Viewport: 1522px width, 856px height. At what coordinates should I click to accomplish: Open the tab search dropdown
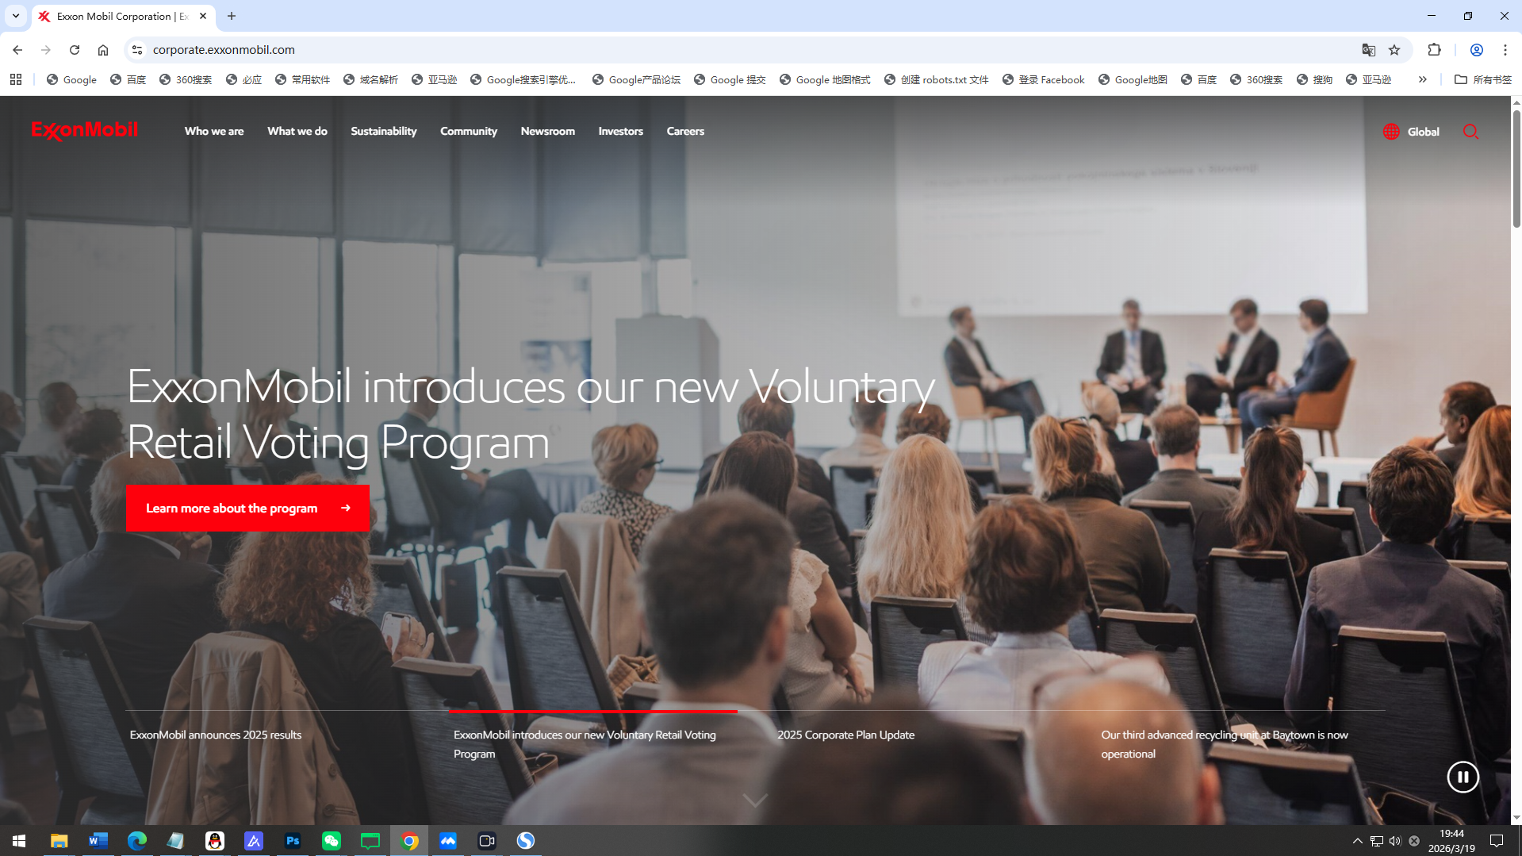(16, 16)
